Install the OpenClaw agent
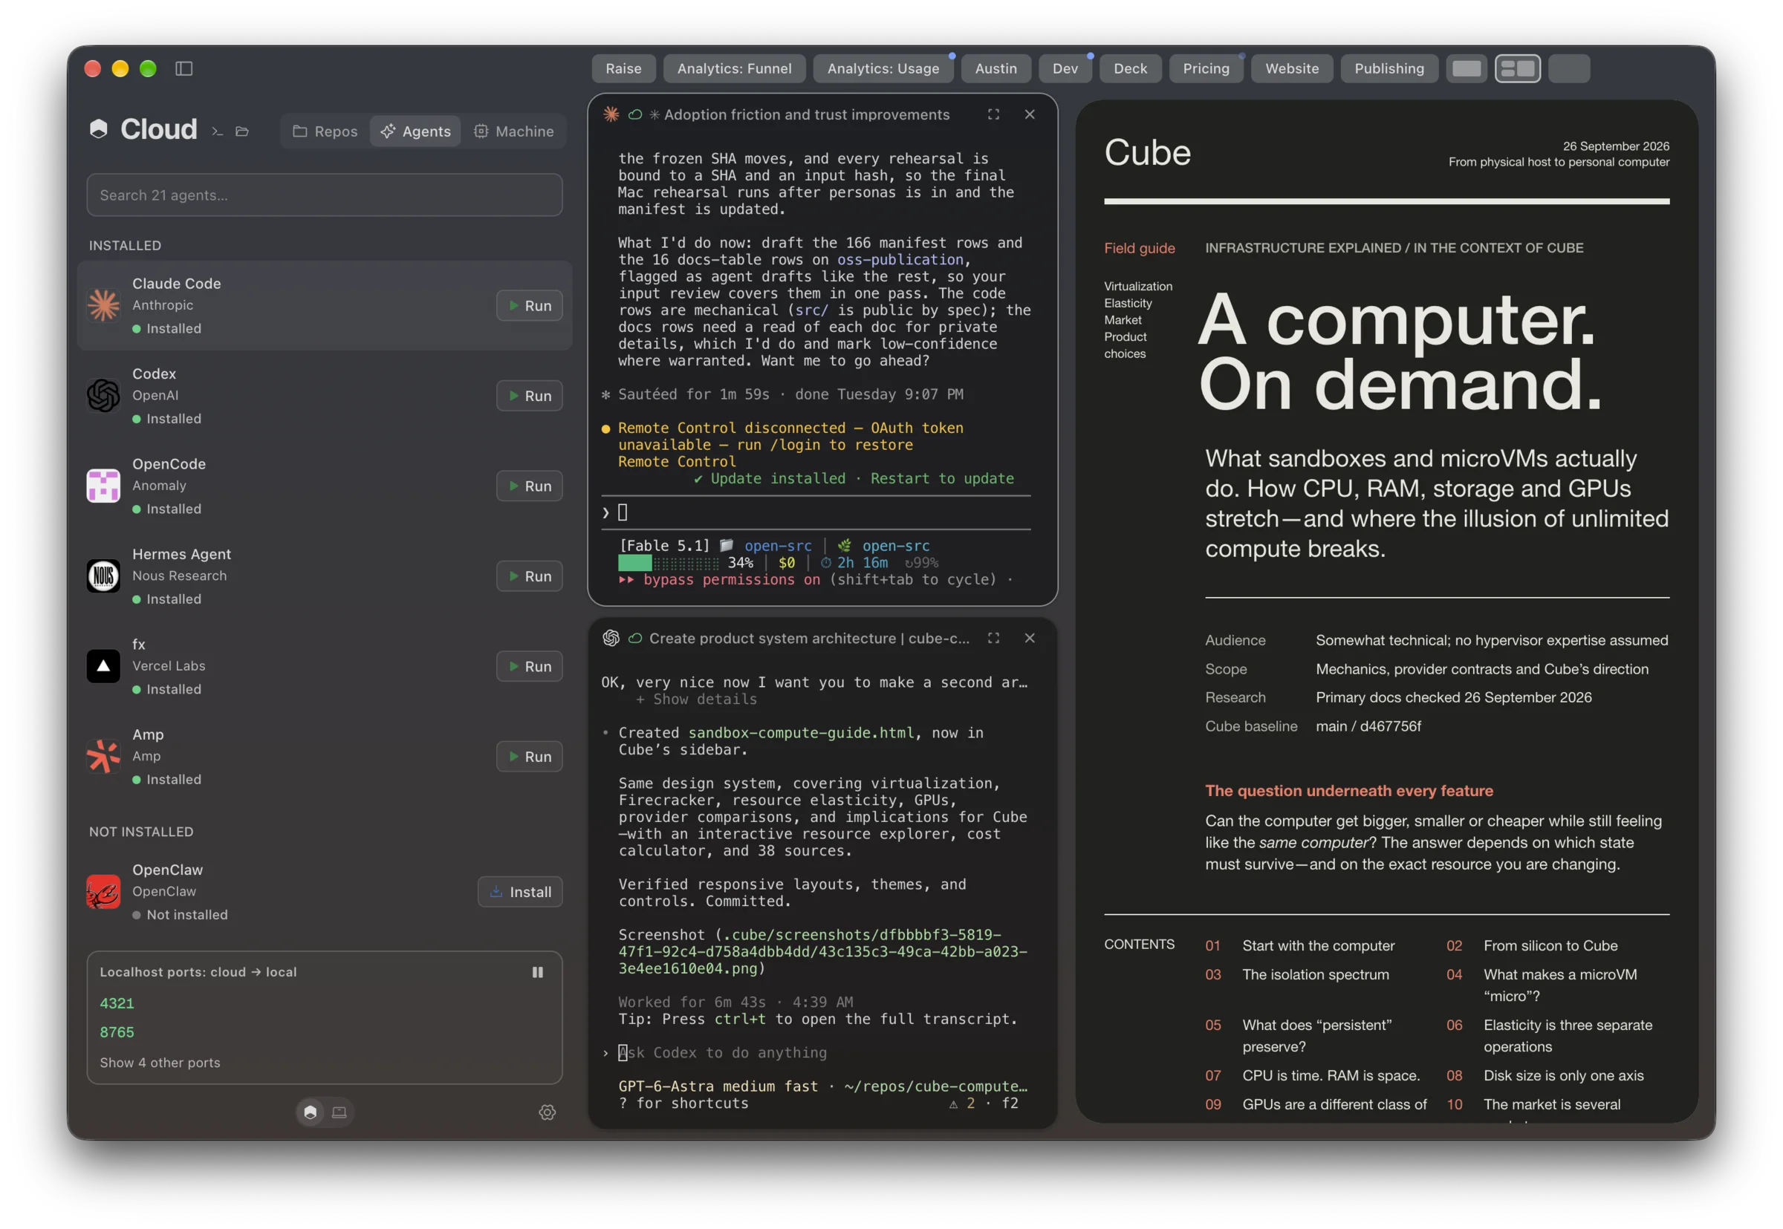The width and height of the screenshot is (1783, 1229). (520, 891)
